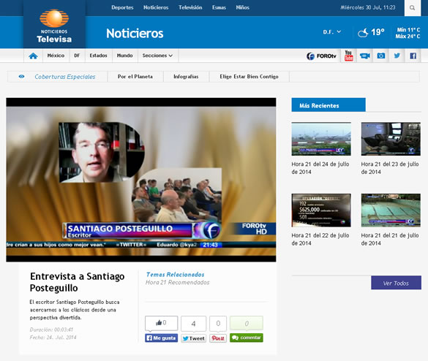Viewport: 428px width, 361px height.
Task: Click the 19° temperature reading
Action: [378, 32]
